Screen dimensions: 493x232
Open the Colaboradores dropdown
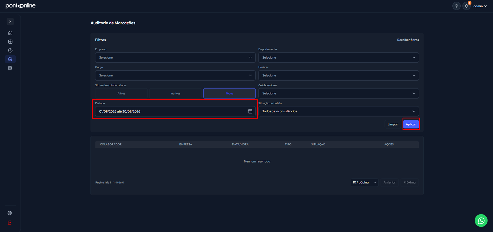click(339, 93)
